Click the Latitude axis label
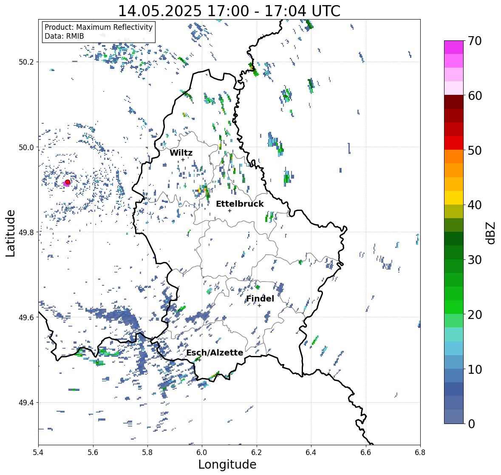Screen dimensions: 501x475 pyautogui.click(x=10, y=233)
